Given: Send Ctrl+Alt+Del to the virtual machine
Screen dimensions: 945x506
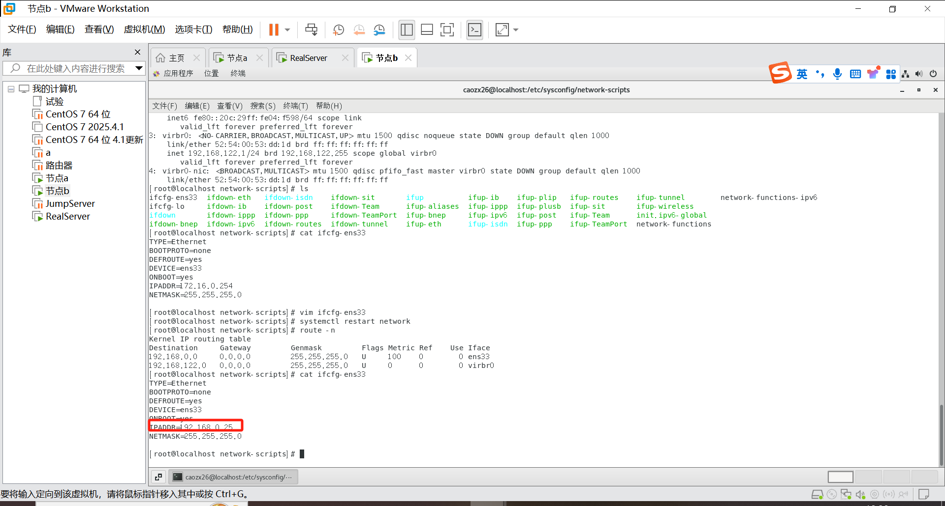Looking at the screenshot, I should [x=311, y=30].
